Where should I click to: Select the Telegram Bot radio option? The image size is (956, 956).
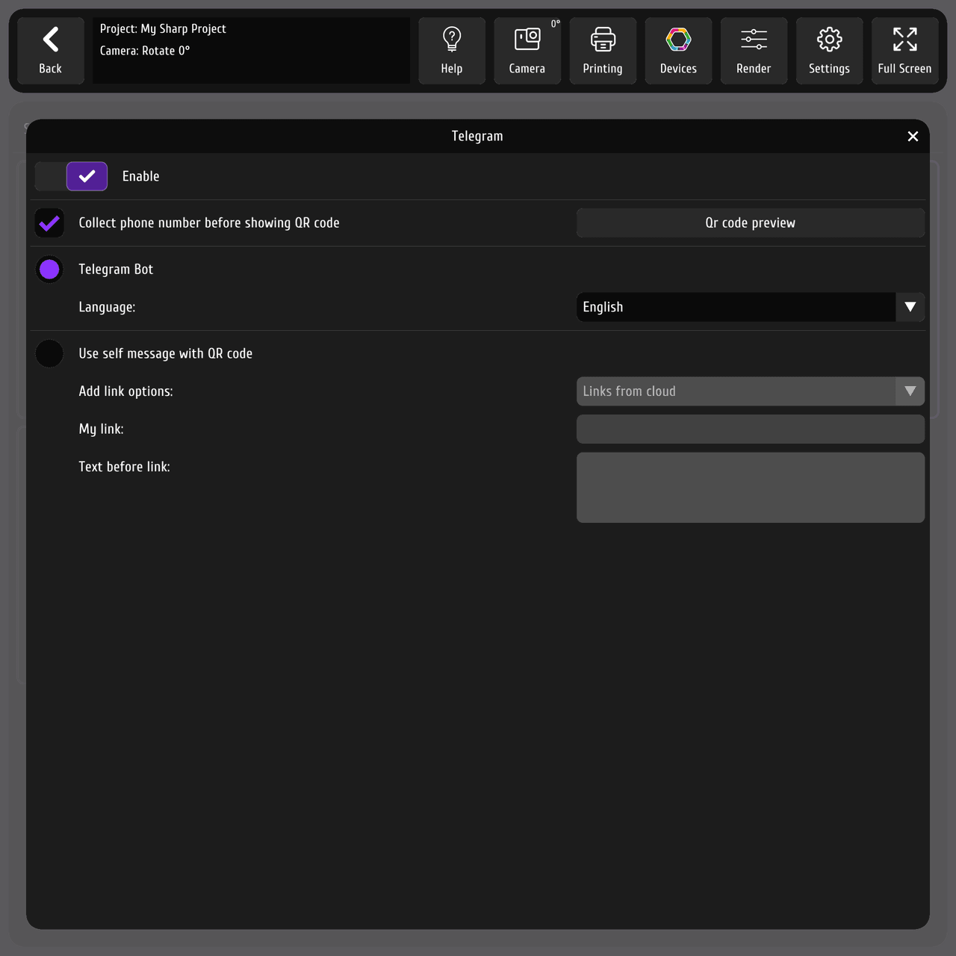point(49,270)
